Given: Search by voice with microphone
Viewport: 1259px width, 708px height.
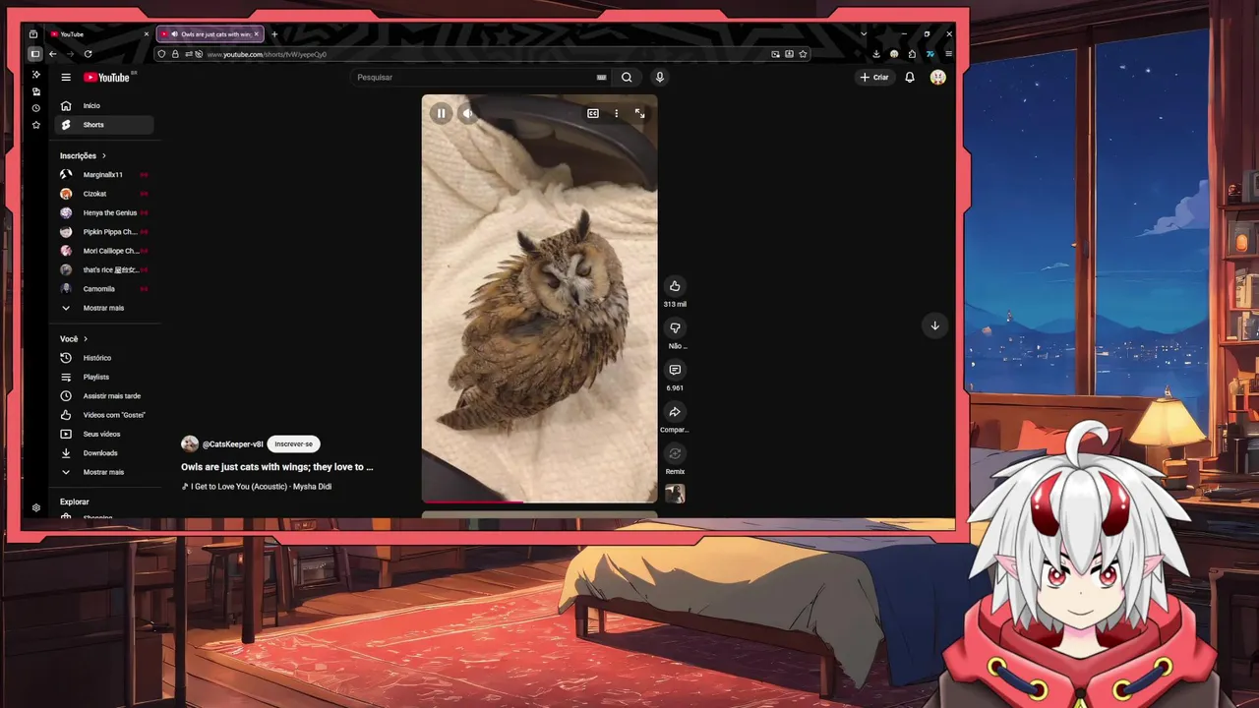Looking at the screenshot, I should [x=660, y=77].
